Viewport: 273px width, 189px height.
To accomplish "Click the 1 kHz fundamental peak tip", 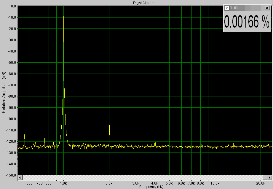I will click(x=64, y=17).
